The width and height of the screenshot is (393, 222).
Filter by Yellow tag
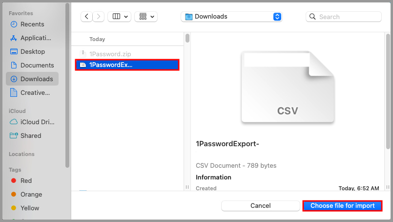tap(30, 208)
